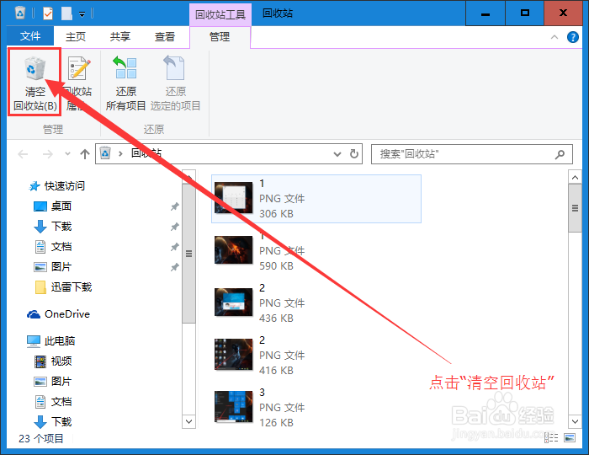
Task: Refresh the Recycle Bin view
Action: 354,154
